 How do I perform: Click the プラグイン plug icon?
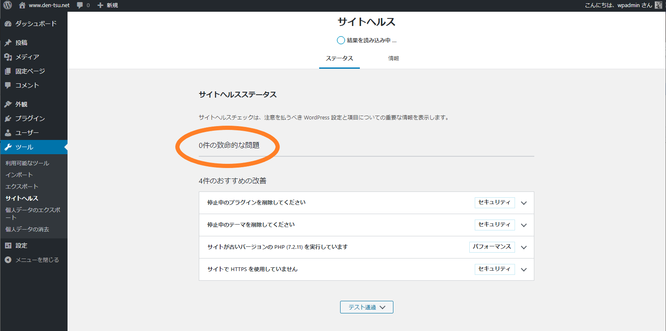point(8,119)
